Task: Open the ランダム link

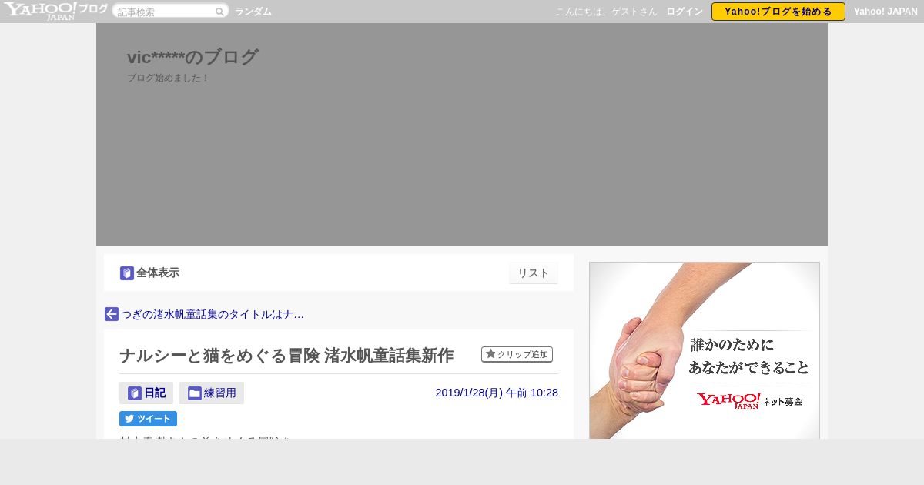Action: (253, 12)
